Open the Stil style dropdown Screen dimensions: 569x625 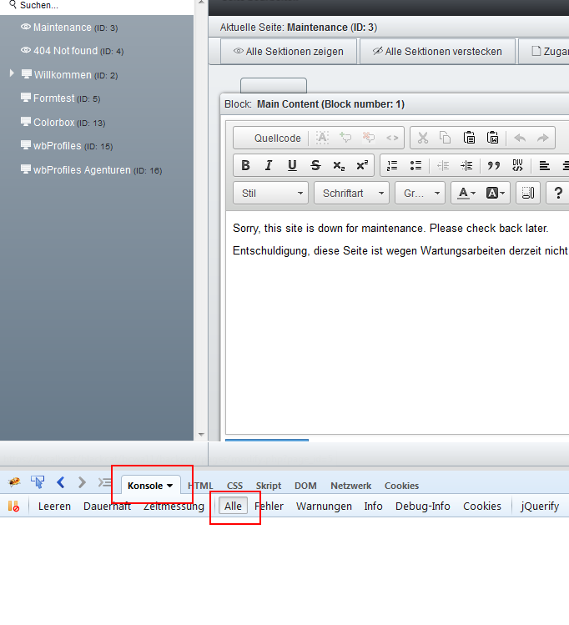point(270,193)
